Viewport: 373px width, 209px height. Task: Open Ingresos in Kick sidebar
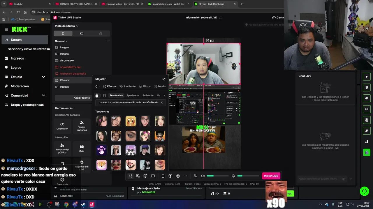pos(25,58)
